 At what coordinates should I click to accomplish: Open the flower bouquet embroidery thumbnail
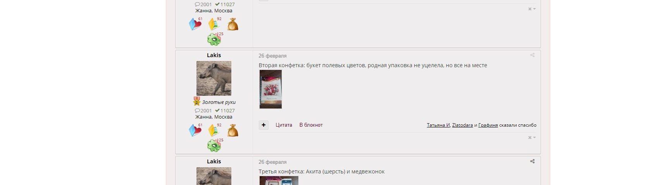coord(270,89)
